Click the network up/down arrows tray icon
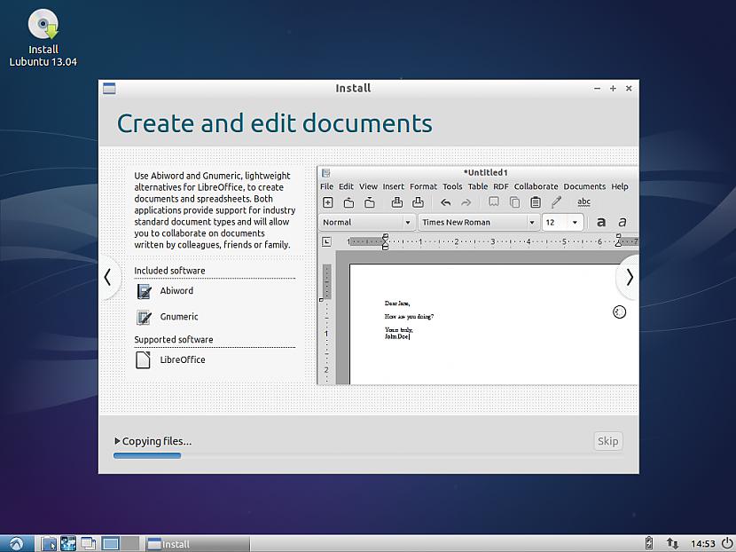The width and height of the screenshot is (736, 552). coord(671,543)
